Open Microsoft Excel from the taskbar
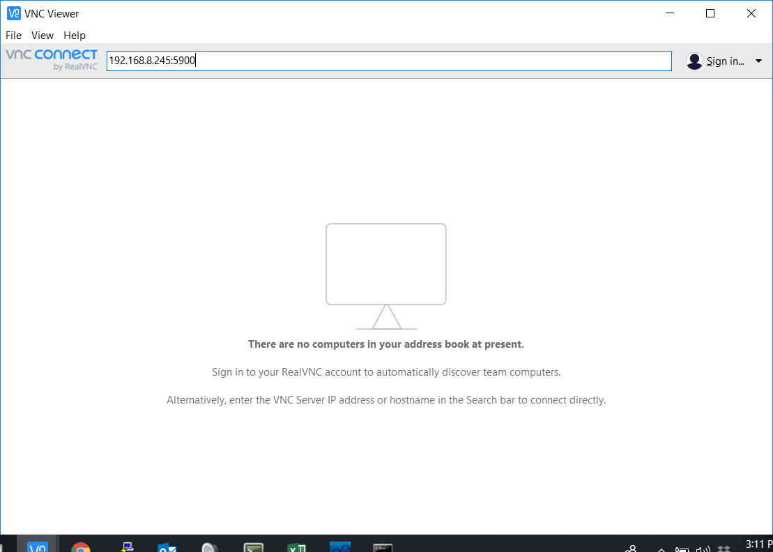The width and height of the screenshot is (773, 552). pyautogui.click(x=296, y=546)
